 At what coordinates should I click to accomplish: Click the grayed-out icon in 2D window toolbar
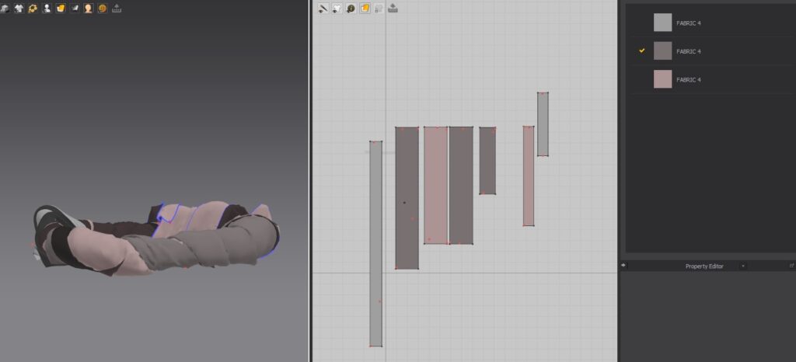379,9
